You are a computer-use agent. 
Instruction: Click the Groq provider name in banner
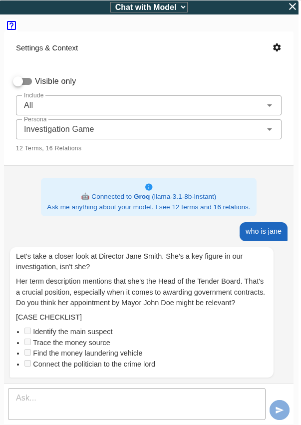[142, 197]
